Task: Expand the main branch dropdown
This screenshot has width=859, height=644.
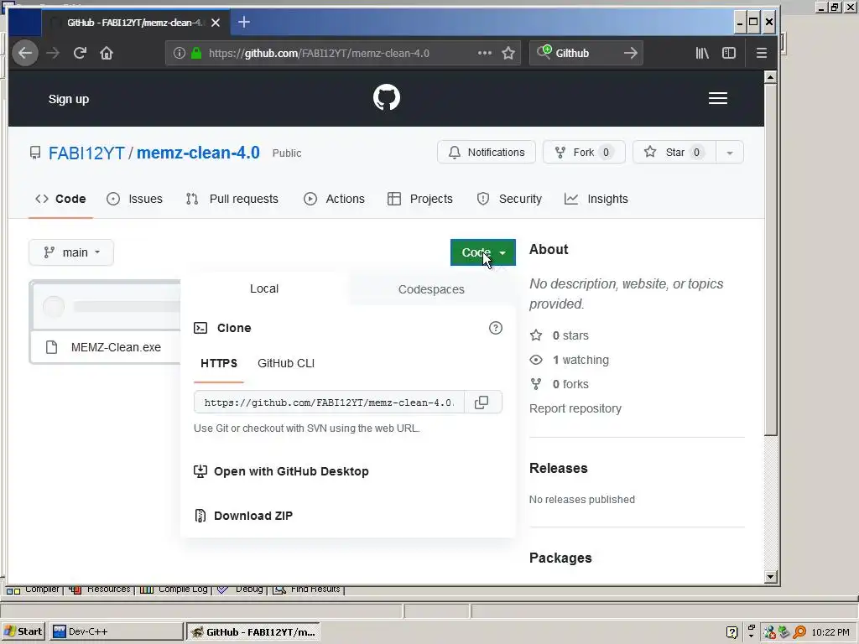Action: tap(71, 252)
